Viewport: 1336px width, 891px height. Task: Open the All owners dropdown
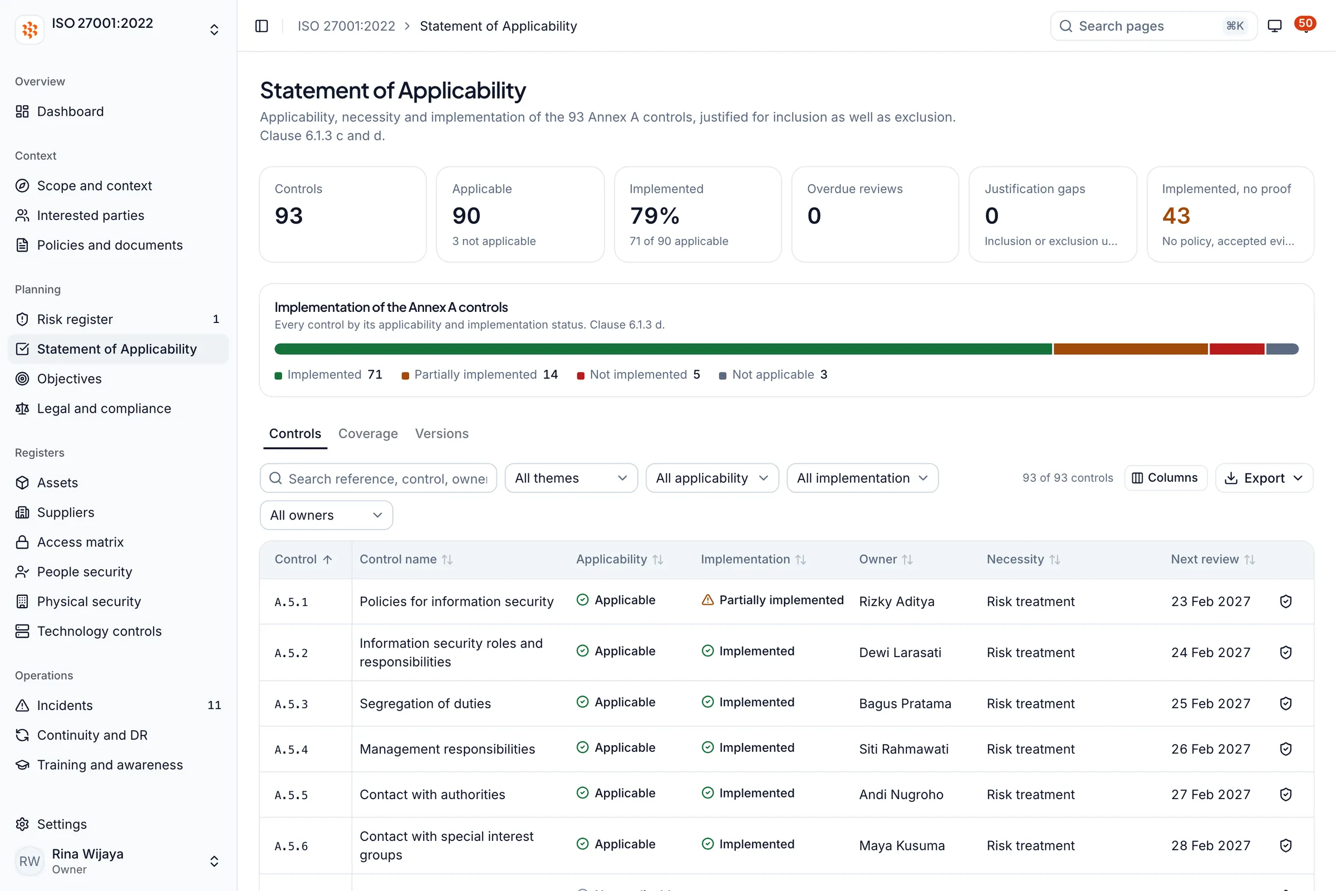[x=326, y=515]
